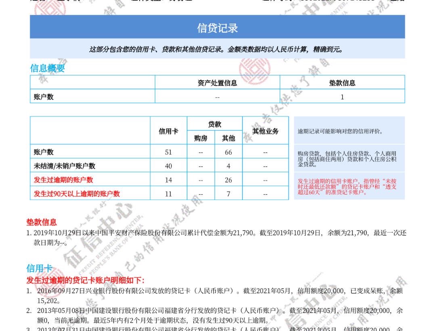Select the overdue 其他 loans count 26
The height and width of the screenshot is (331, 435).
pos(228,180)
